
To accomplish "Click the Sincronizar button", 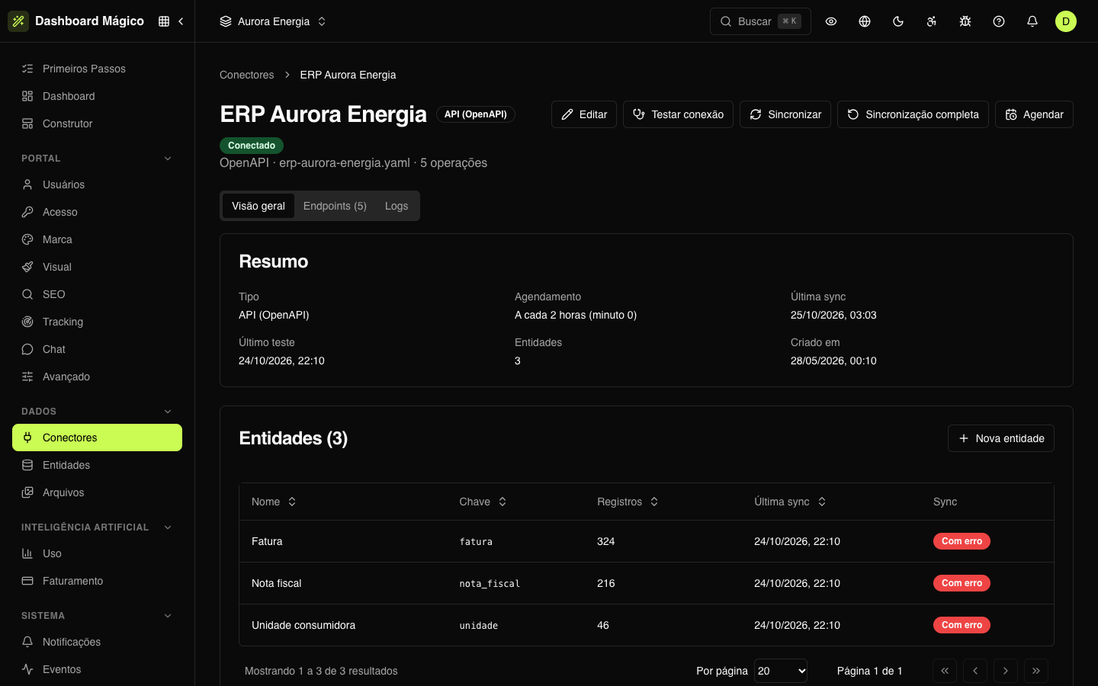I will [x=785, y=114].
